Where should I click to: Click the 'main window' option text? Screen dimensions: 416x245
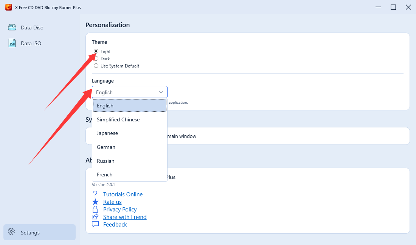coord(182,136)
